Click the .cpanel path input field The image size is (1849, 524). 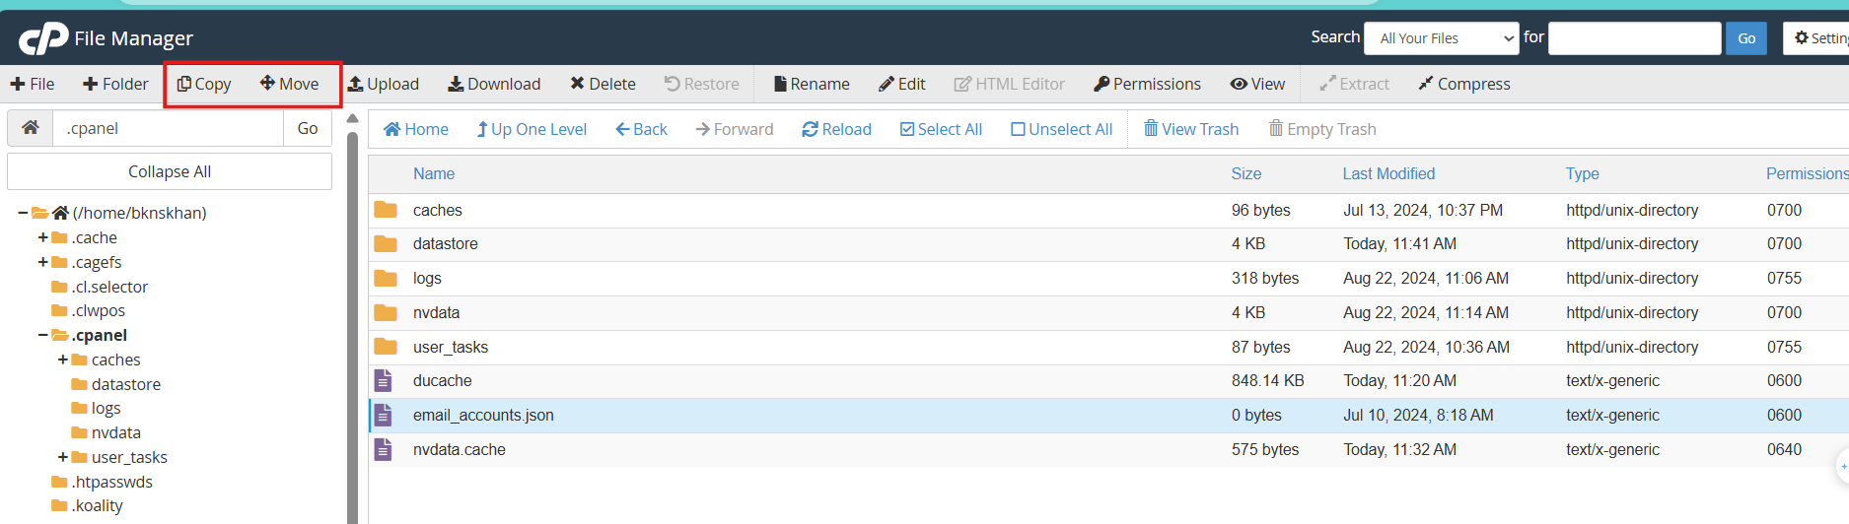168,128
